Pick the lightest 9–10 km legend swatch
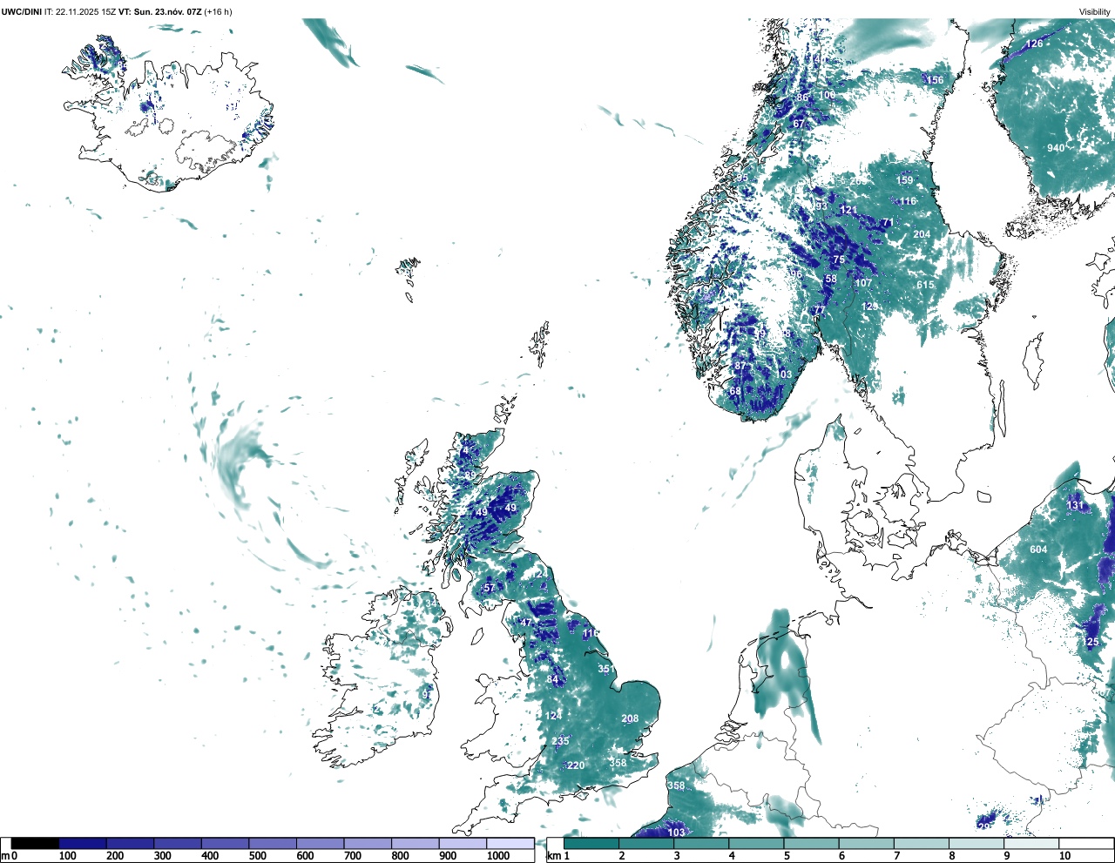This screenshot has width=1115, height=863. pyautogui.click(x=1032, y=843)
